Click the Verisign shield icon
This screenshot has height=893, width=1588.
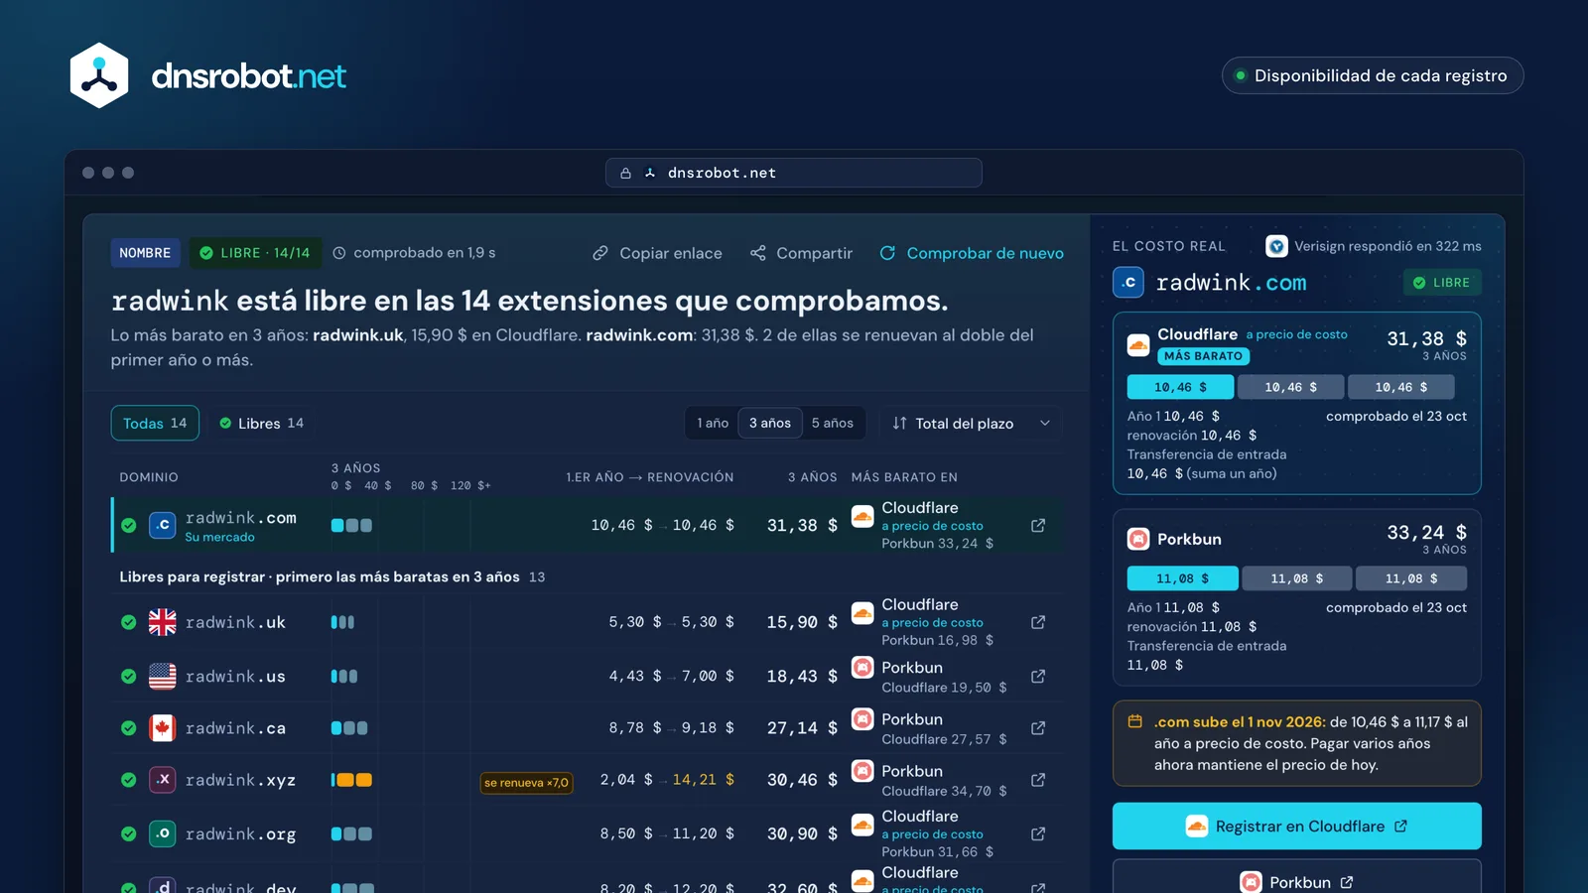[x=1276, y=246]
